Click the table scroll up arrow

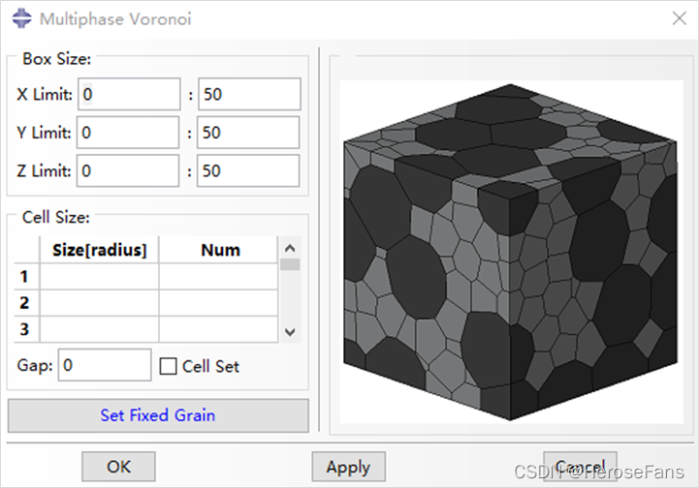click(290, 248)
